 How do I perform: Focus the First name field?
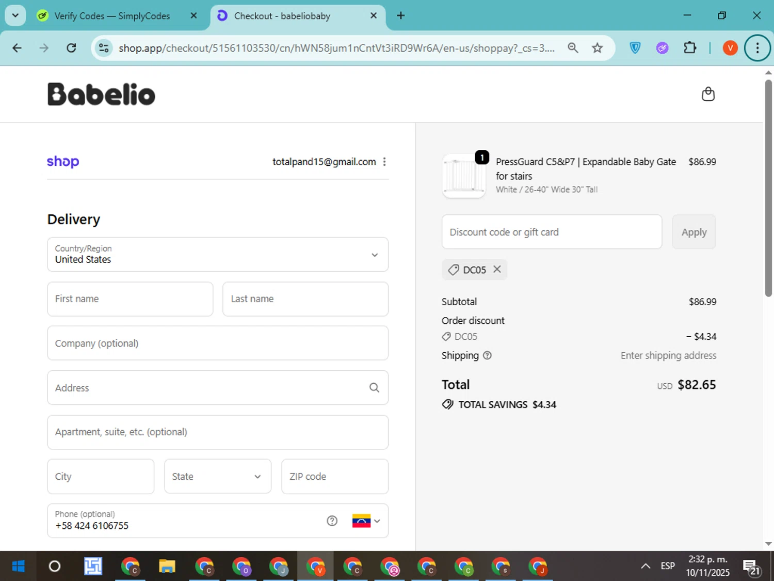coord(130,299)
